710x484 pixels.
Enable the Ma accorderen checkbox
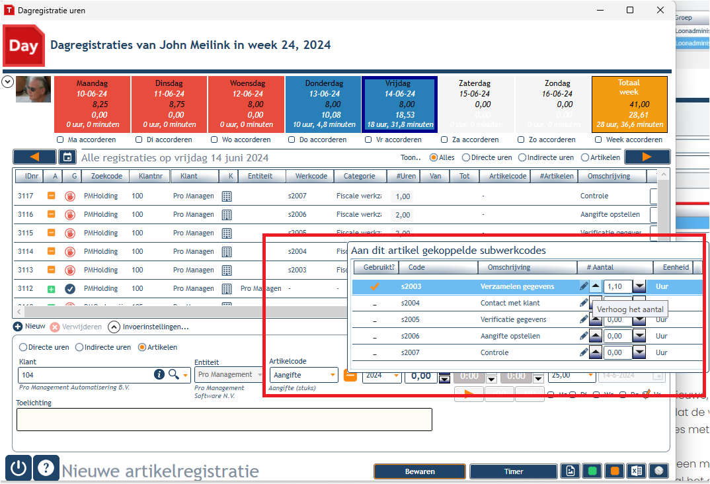pyautogui.click(x=60, y=140)
